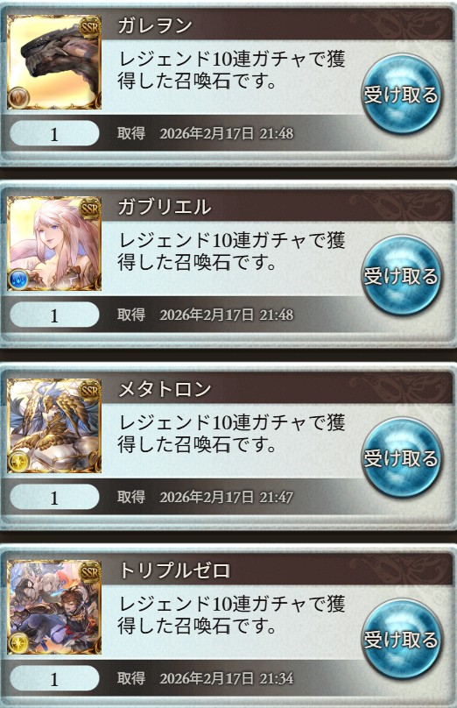This screenshot has width=457, height=708.
Task: Claim the ガレヲン summon with 受け取る button
Action: pyautogui.click(x=401, y=95)
